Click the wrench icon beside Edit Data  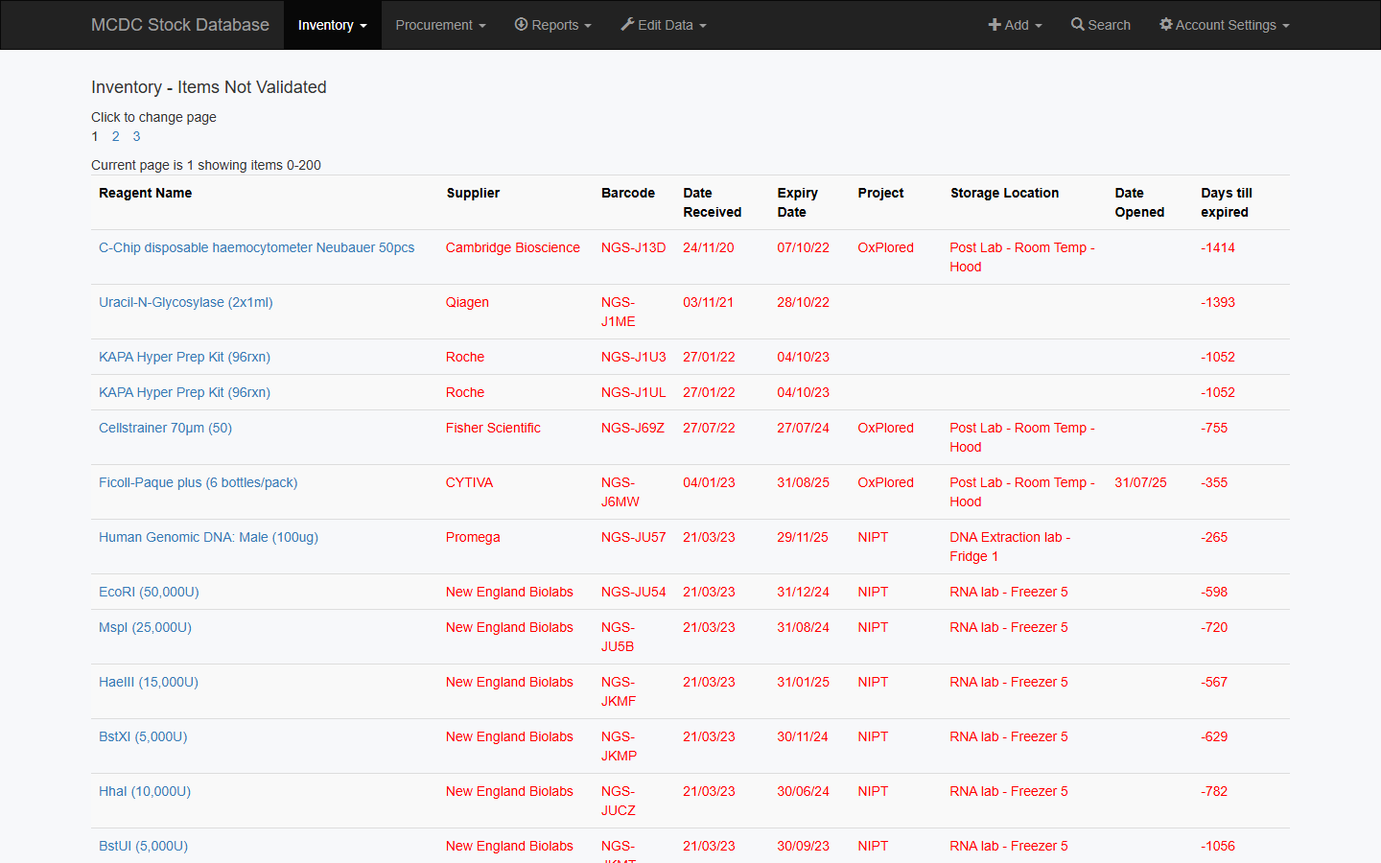coord(627,24)
